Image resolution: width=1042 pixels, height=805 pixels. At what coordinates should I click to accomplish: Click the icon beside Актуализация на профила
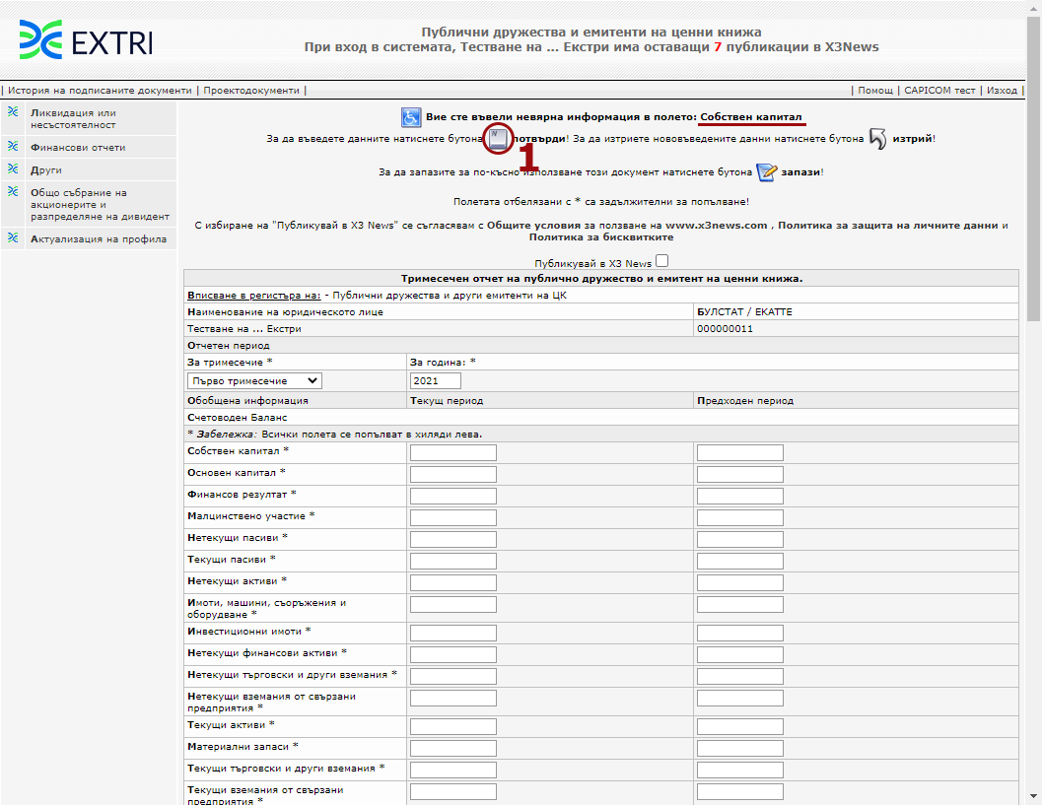click(13, 237)
